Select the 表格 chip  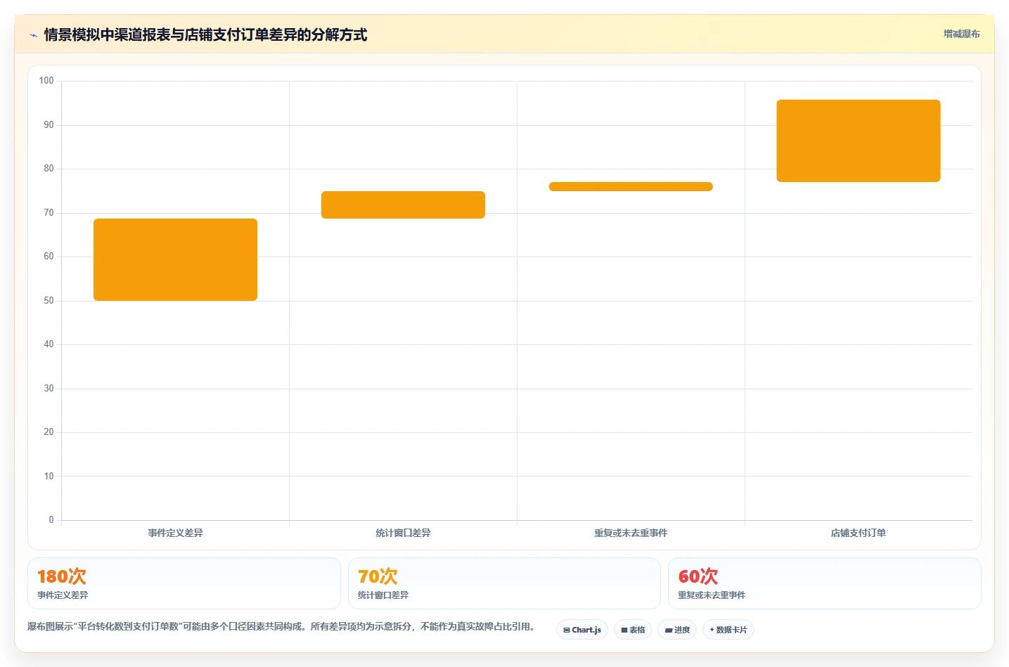[633, 630]
